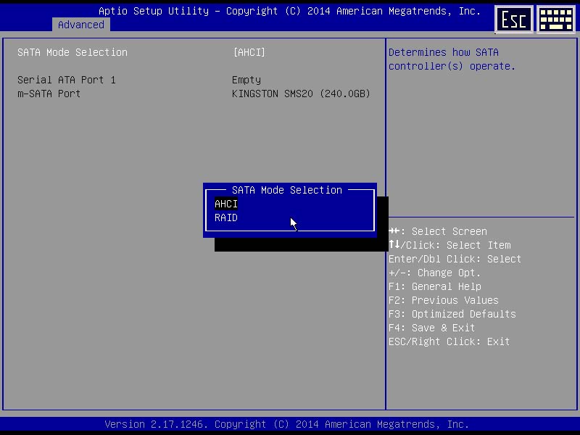The image size is (580, 435).
Task: Click the Empty port status value
Action: point(246,80)
